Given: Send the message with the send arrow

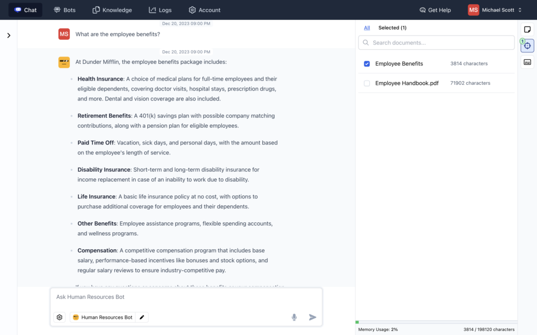Looking at the screenshot, I should tap(313, 317).
